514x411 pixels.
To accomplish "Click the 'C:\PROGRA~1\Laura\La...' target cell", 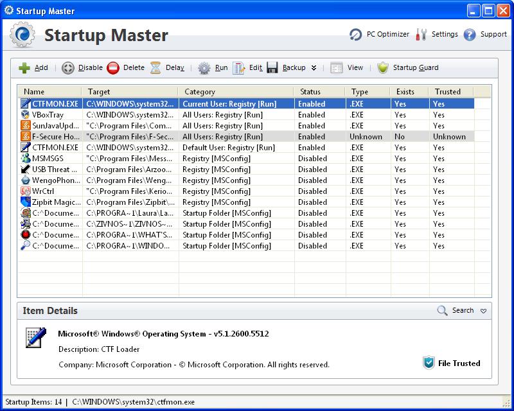I will point(130,213).
